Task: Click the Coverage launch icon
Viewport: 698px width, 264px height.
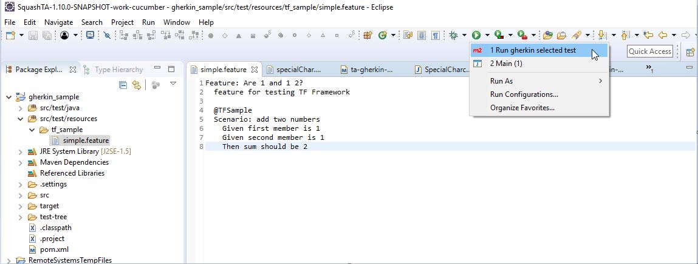Action: [x=499, y=35]
